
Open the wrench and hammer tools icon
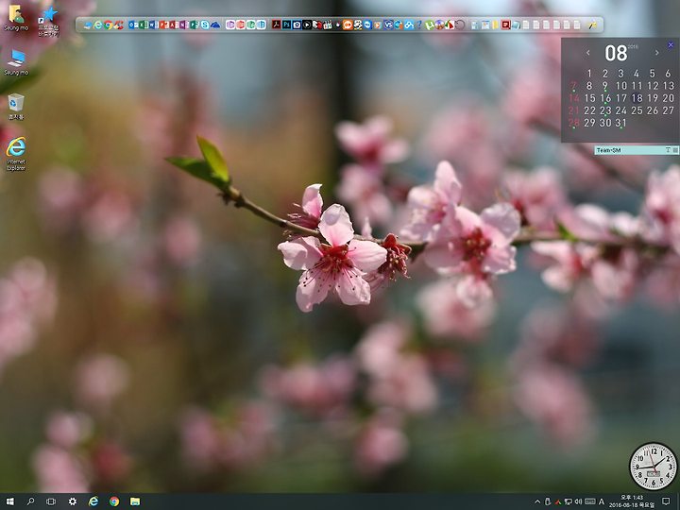pyautogui.click(x=592, y=25)
